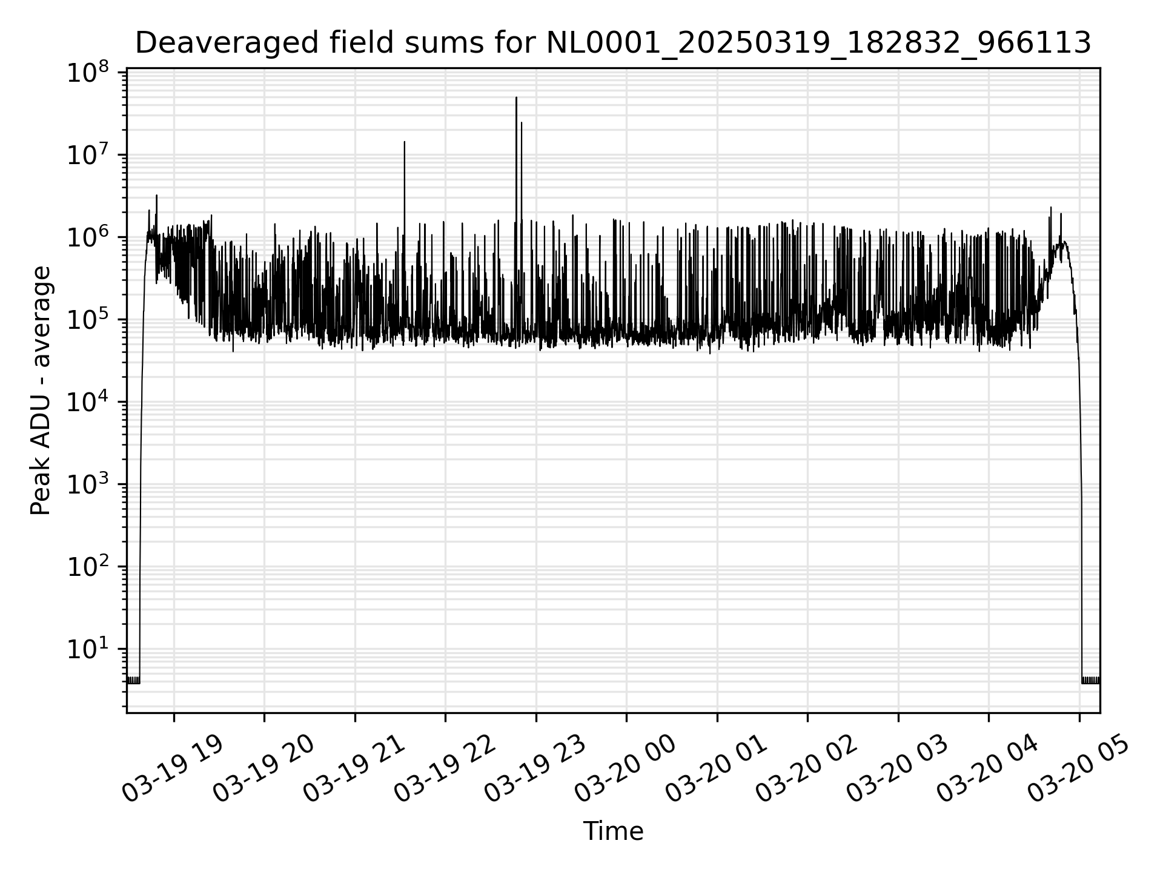Click the '03-19 20' tick label
This screenshot has height=872, width=1163.
pyautogui.click(x=263, y=769)
